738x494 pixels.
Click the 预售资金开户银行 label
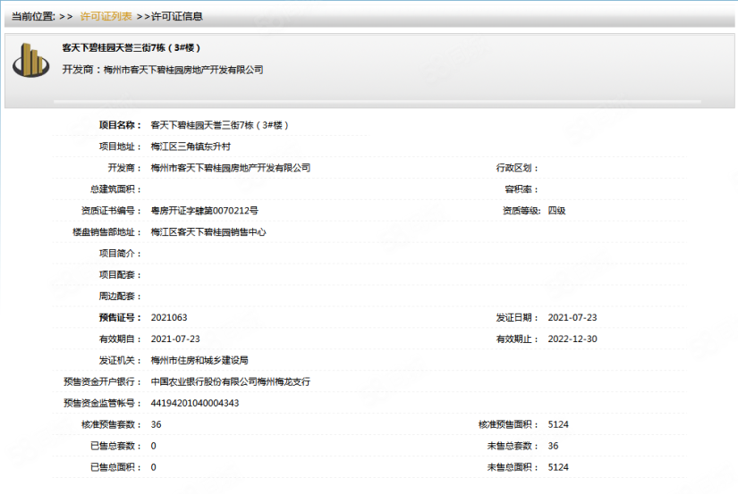[102, 381]
